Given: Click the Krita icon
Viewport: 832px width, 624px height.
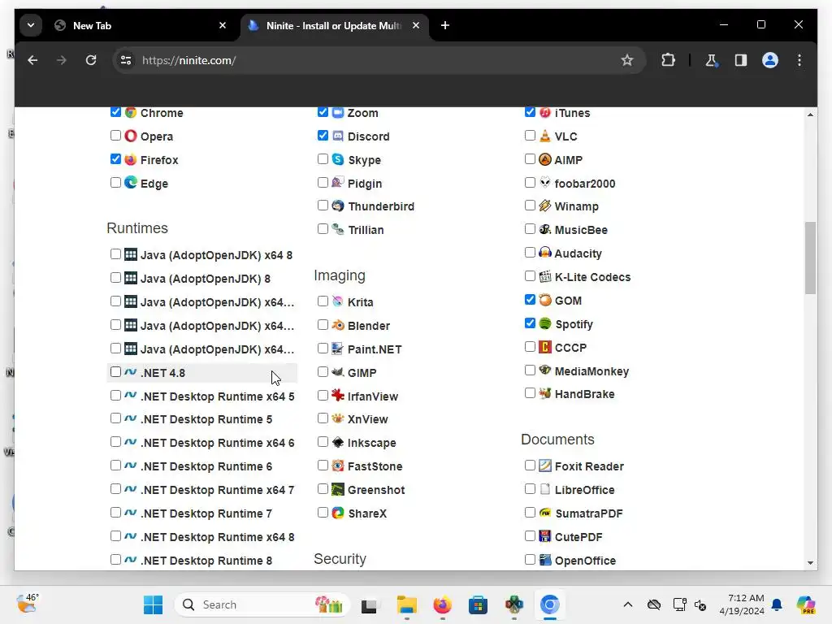Looking at the screenshot, I should [x=338, y=301].
